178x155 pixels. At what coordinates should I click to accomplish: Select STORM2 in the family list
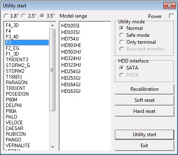(27, 71)
